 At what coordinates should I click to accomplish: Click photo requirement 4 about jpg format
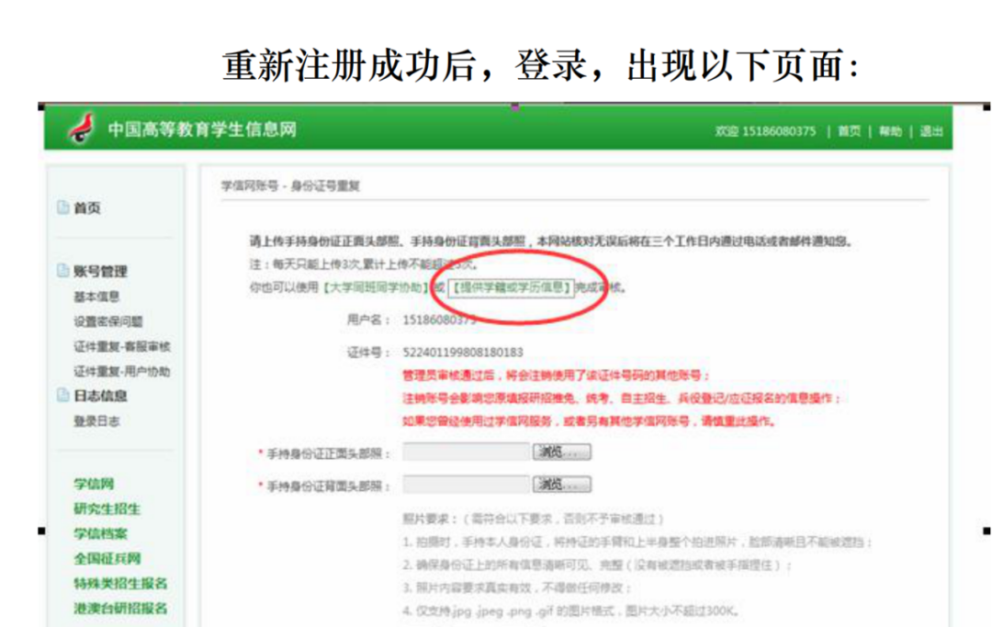(x=570, y=611)
